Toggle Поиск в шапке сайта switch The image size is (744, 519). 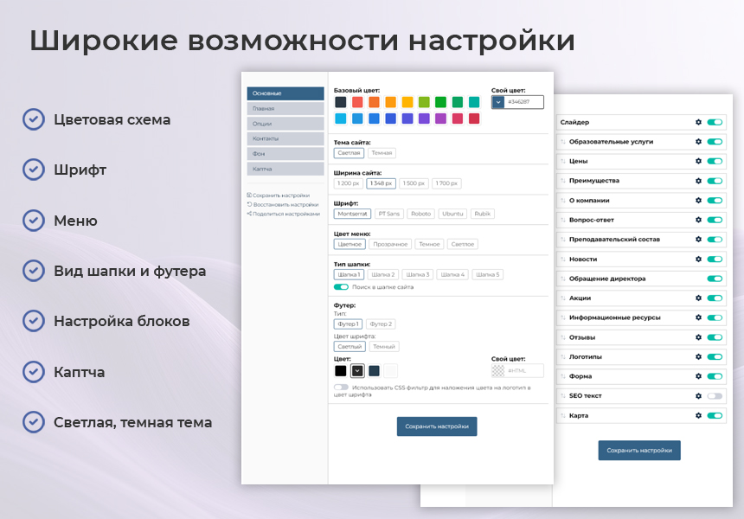tap(341, 287)
